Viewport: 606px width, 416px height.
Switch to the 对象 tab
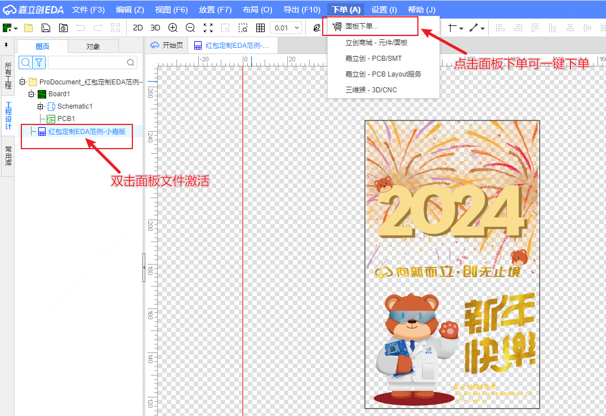coord(93,46)
